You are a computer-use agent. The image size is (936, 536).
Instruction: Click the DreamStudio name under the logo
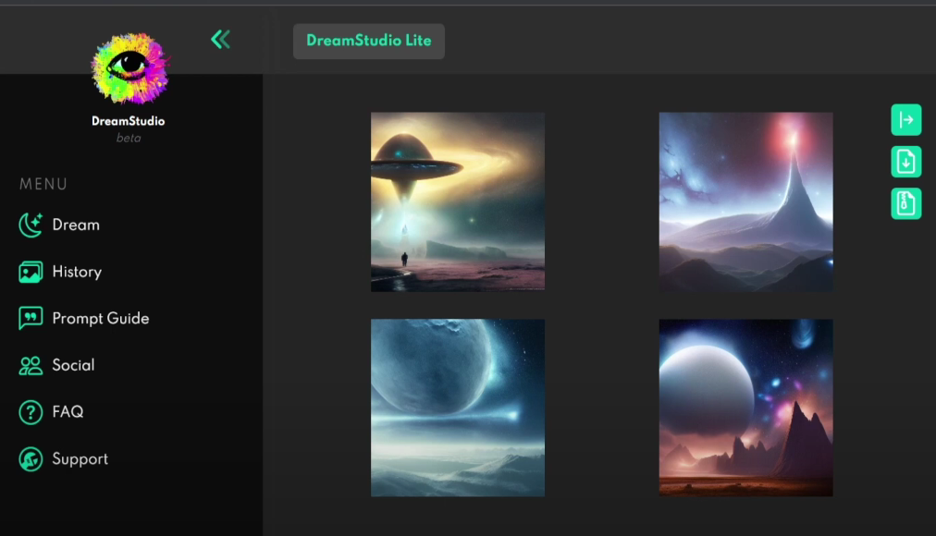point(129,121)
